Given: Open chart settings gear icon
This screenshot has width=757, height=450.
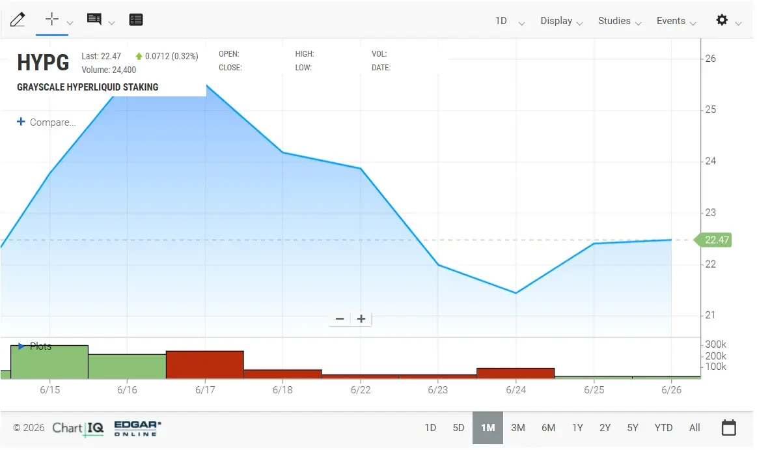Looking at the screenshot, I should click(722, 20).
